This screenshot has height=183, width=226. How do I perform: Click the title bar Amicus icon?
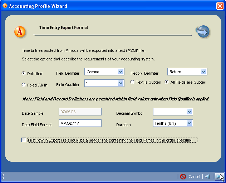coord(5,6)
